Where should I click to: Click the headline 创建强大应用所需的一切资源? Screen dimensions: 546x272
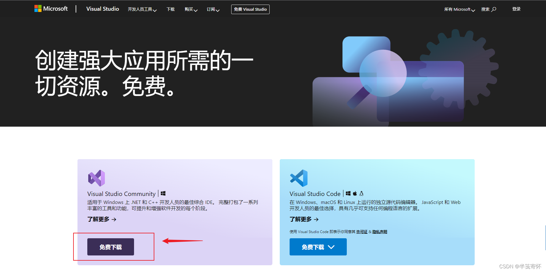(x=144, y=73)
